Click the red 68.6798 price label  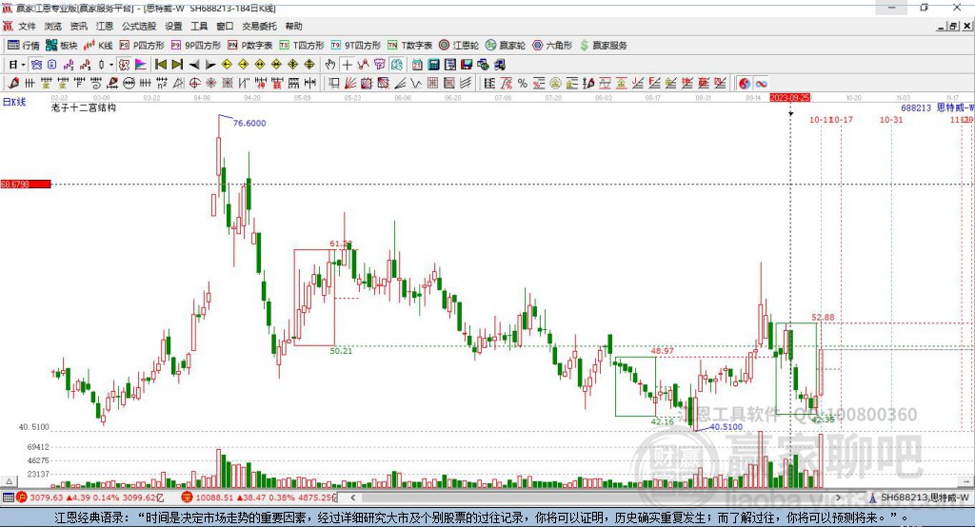[26, 184]
